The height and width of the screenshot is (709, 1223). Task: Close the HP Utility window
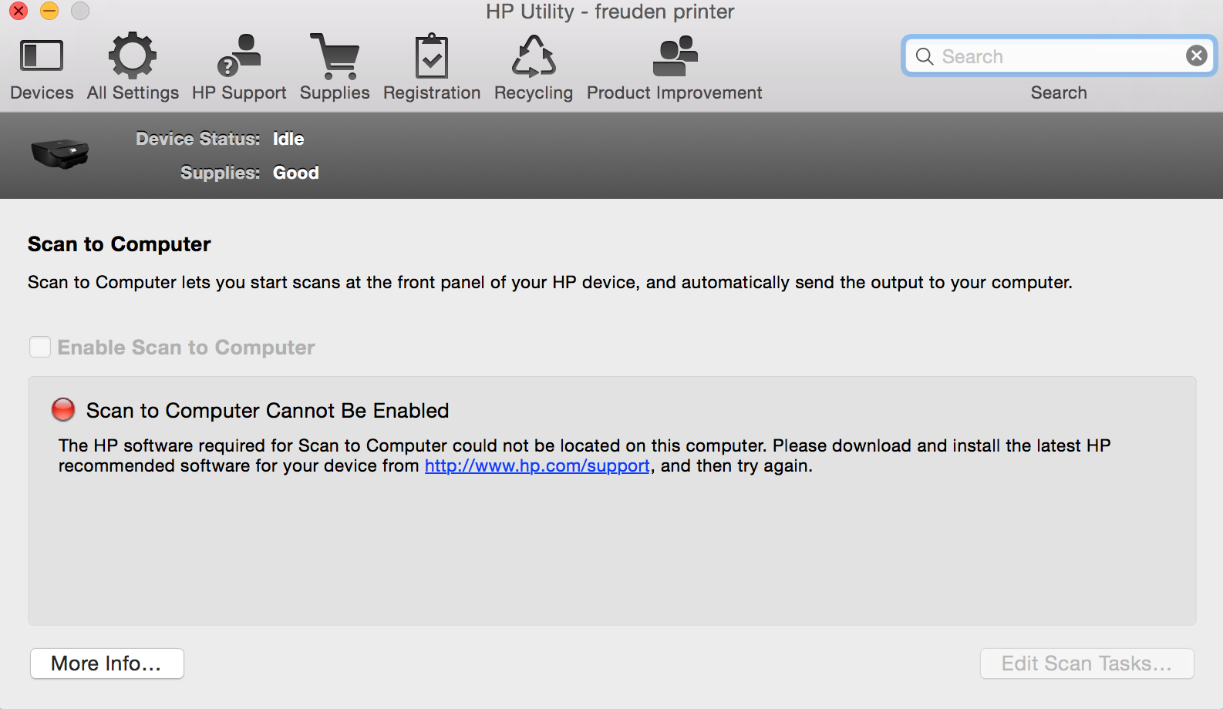(x=19, y=11)
